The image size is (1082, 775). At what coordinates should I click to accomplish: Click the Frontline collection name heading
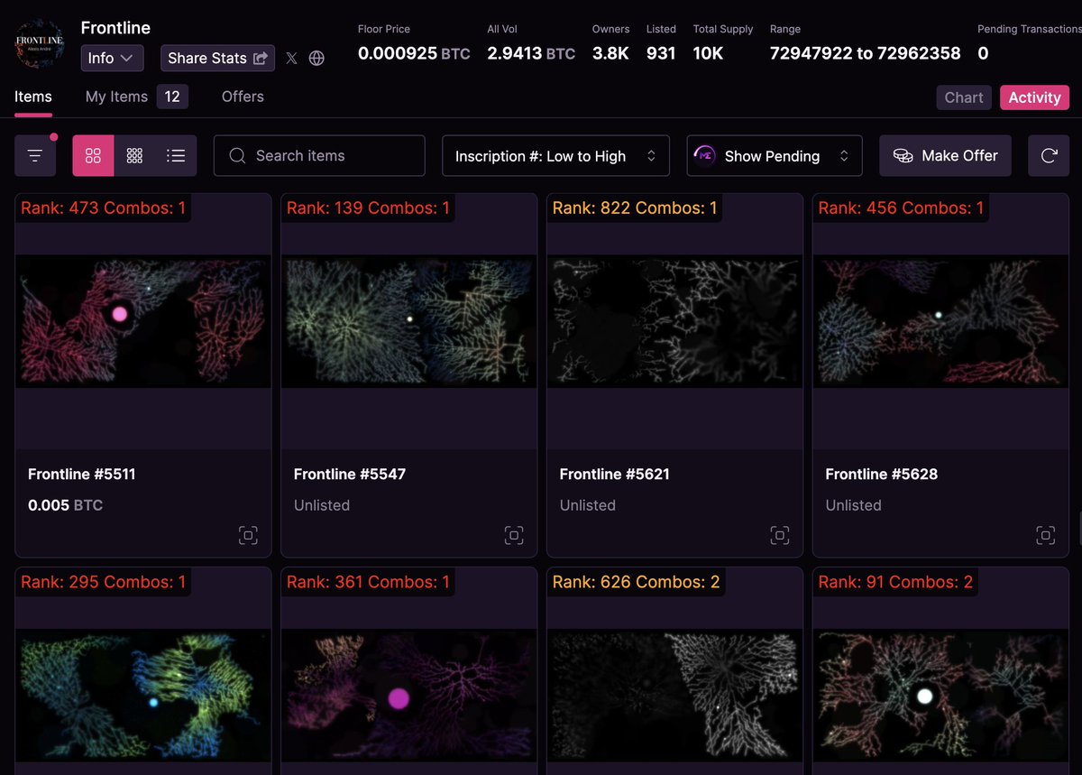pos(115,28)
